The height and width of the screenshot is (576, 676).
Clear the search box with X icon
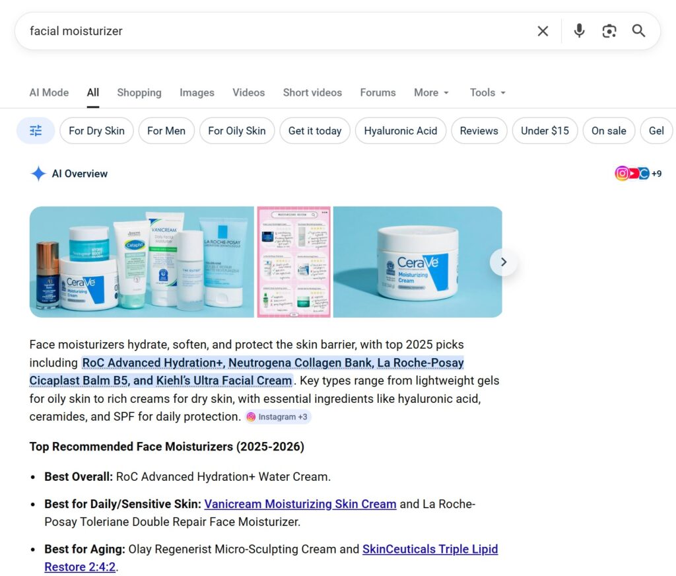(x=543, y=31)
